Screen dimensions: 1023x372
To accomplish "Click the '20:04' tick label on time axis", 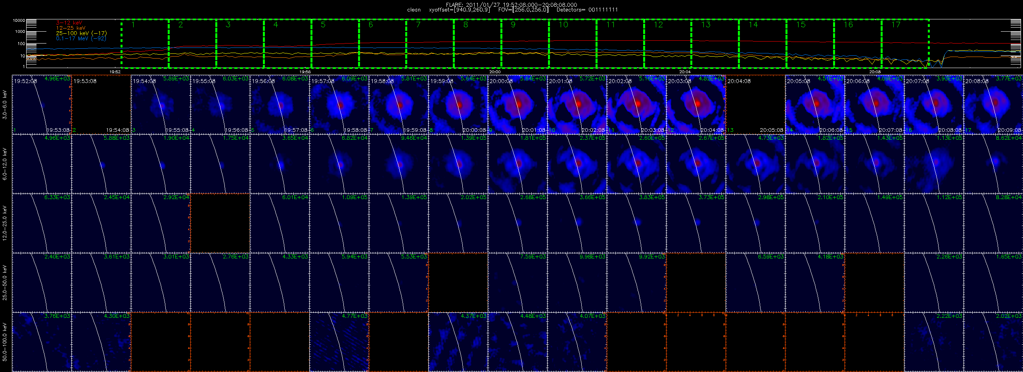I will pyautogui.click(x=685, y=72).
